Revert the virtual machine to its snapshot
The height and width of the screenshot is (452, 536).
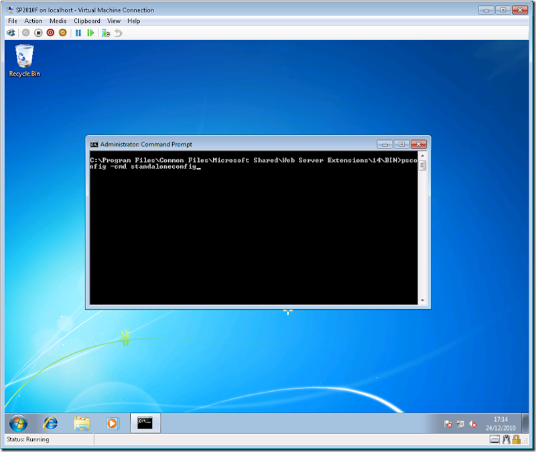119,33
